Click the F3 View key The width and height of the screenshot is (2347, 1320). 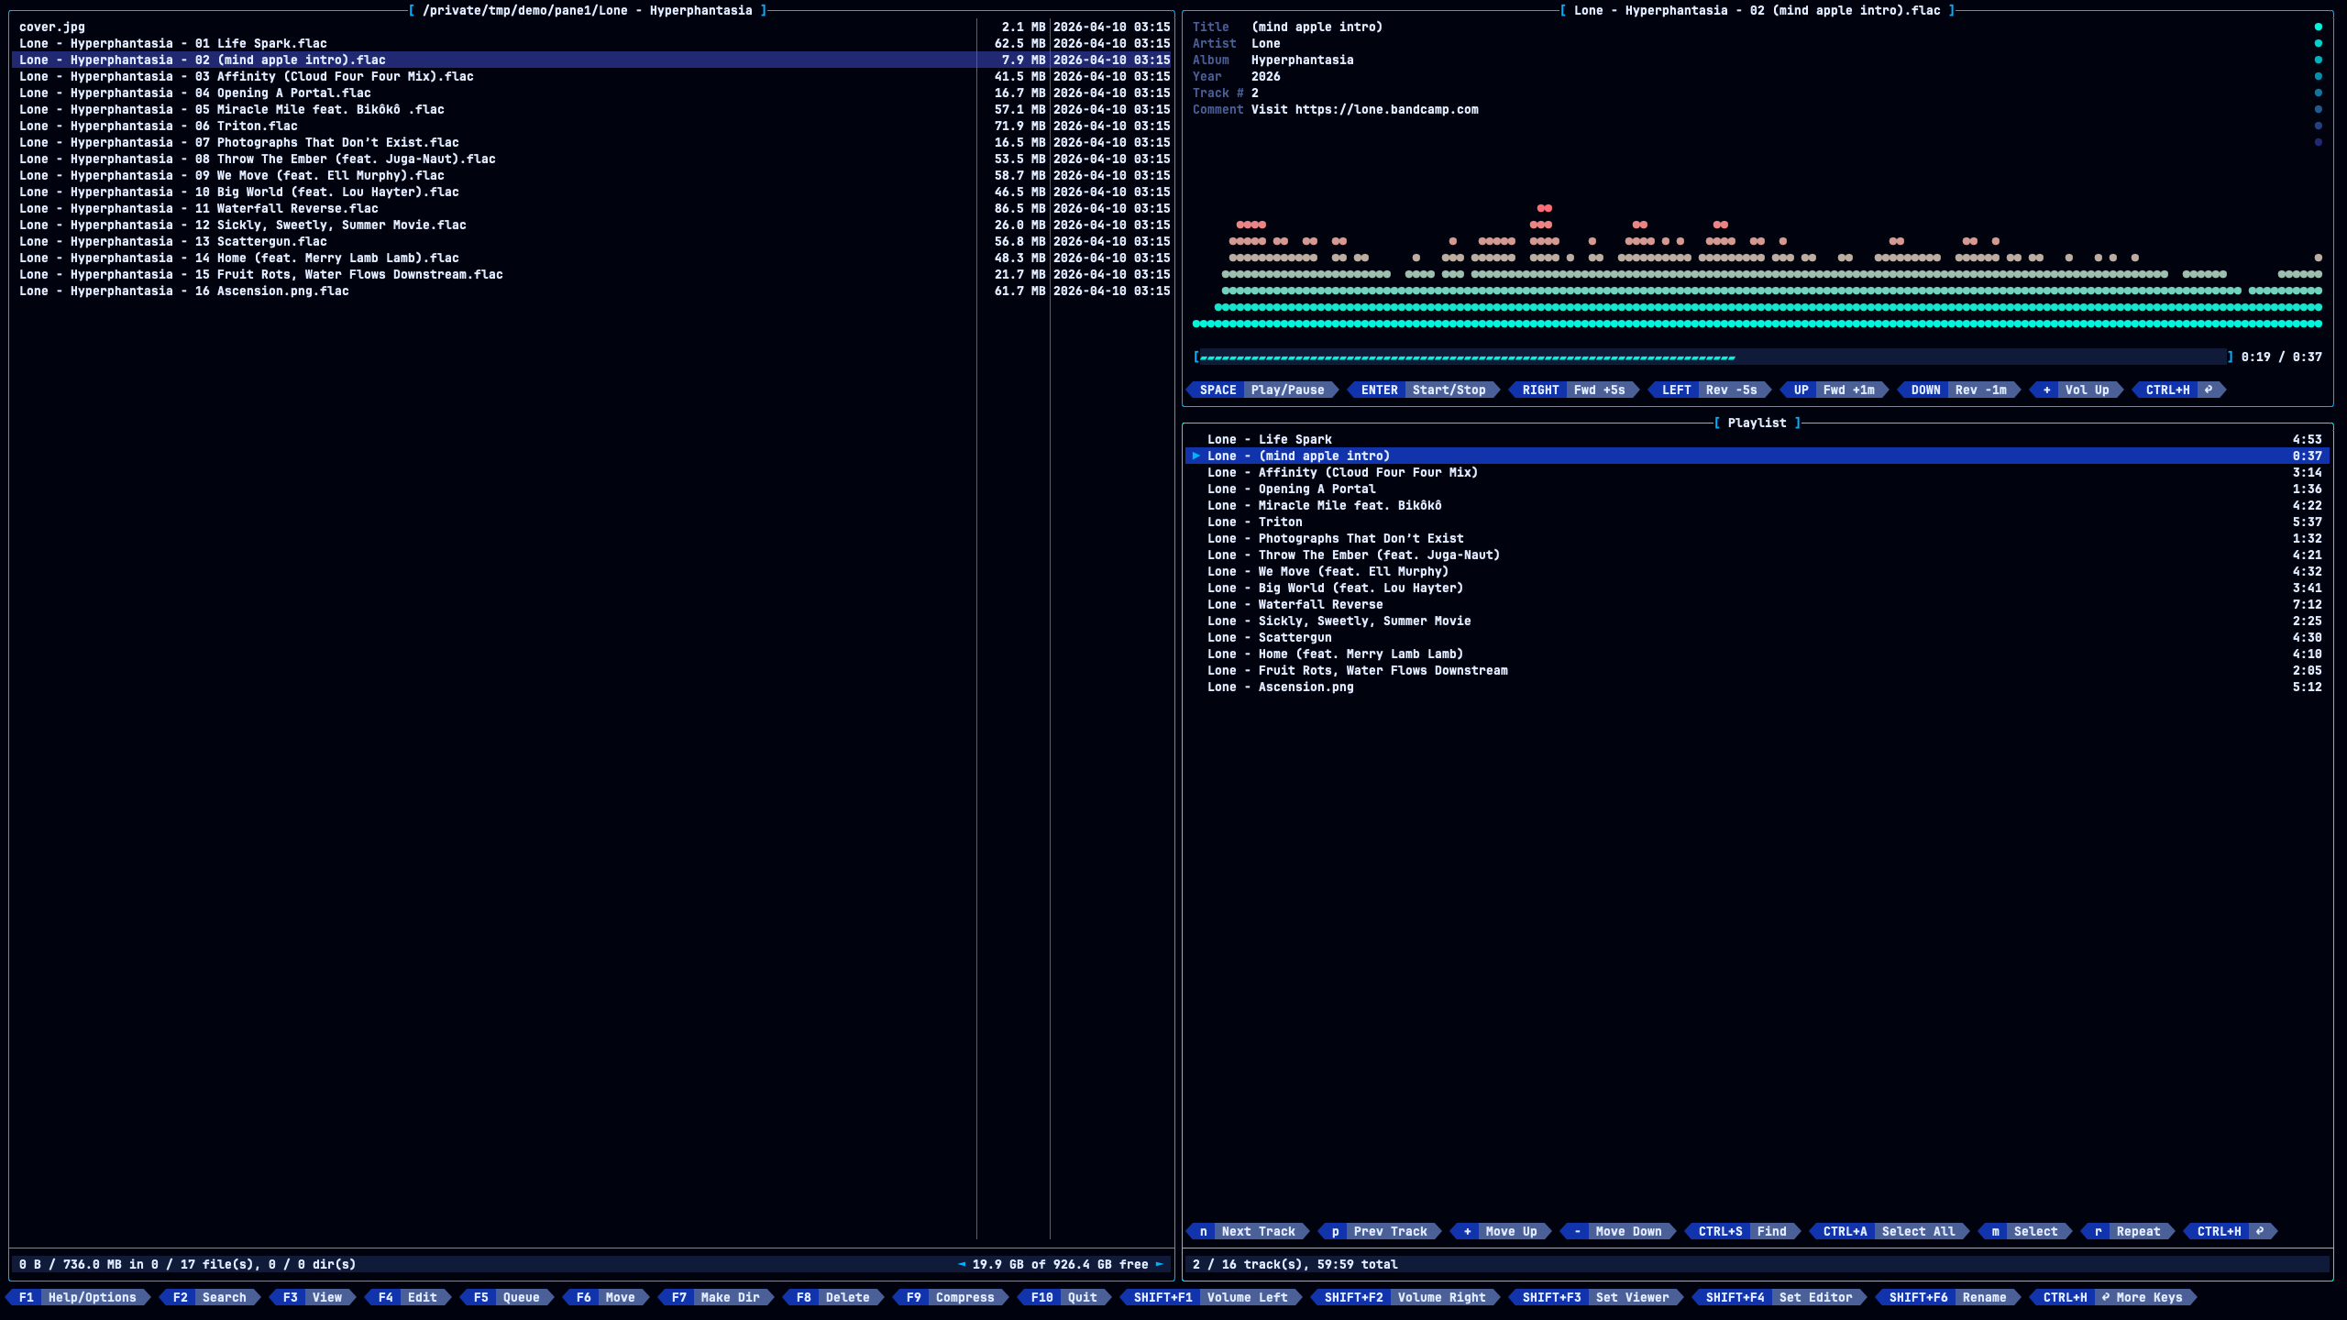point(313,1297)
